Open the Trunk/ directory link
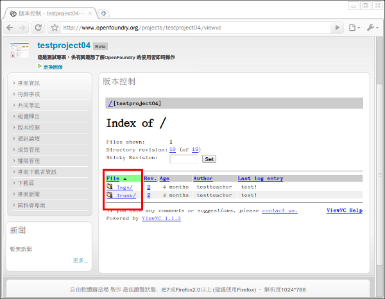 [x=126, y=196]
